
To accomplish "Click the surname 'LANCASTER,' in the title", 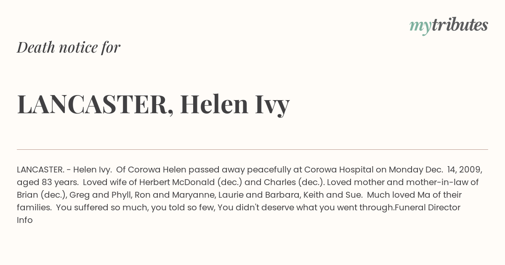I will (95, 105).
